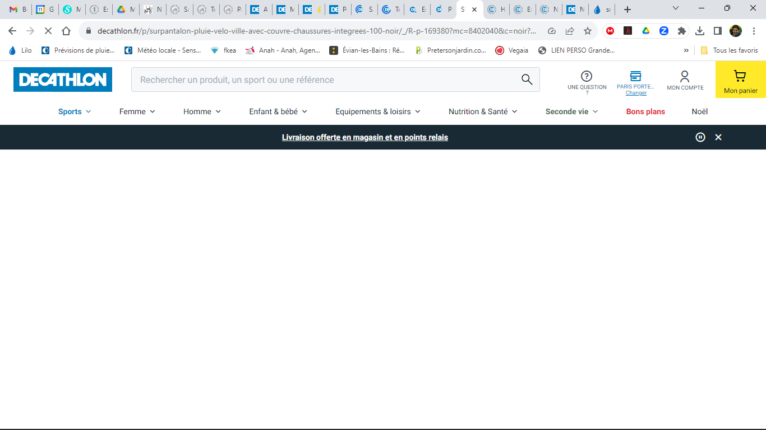Pause the banner carousel
Screen dimensions: 766x430
tap(700, 137)
